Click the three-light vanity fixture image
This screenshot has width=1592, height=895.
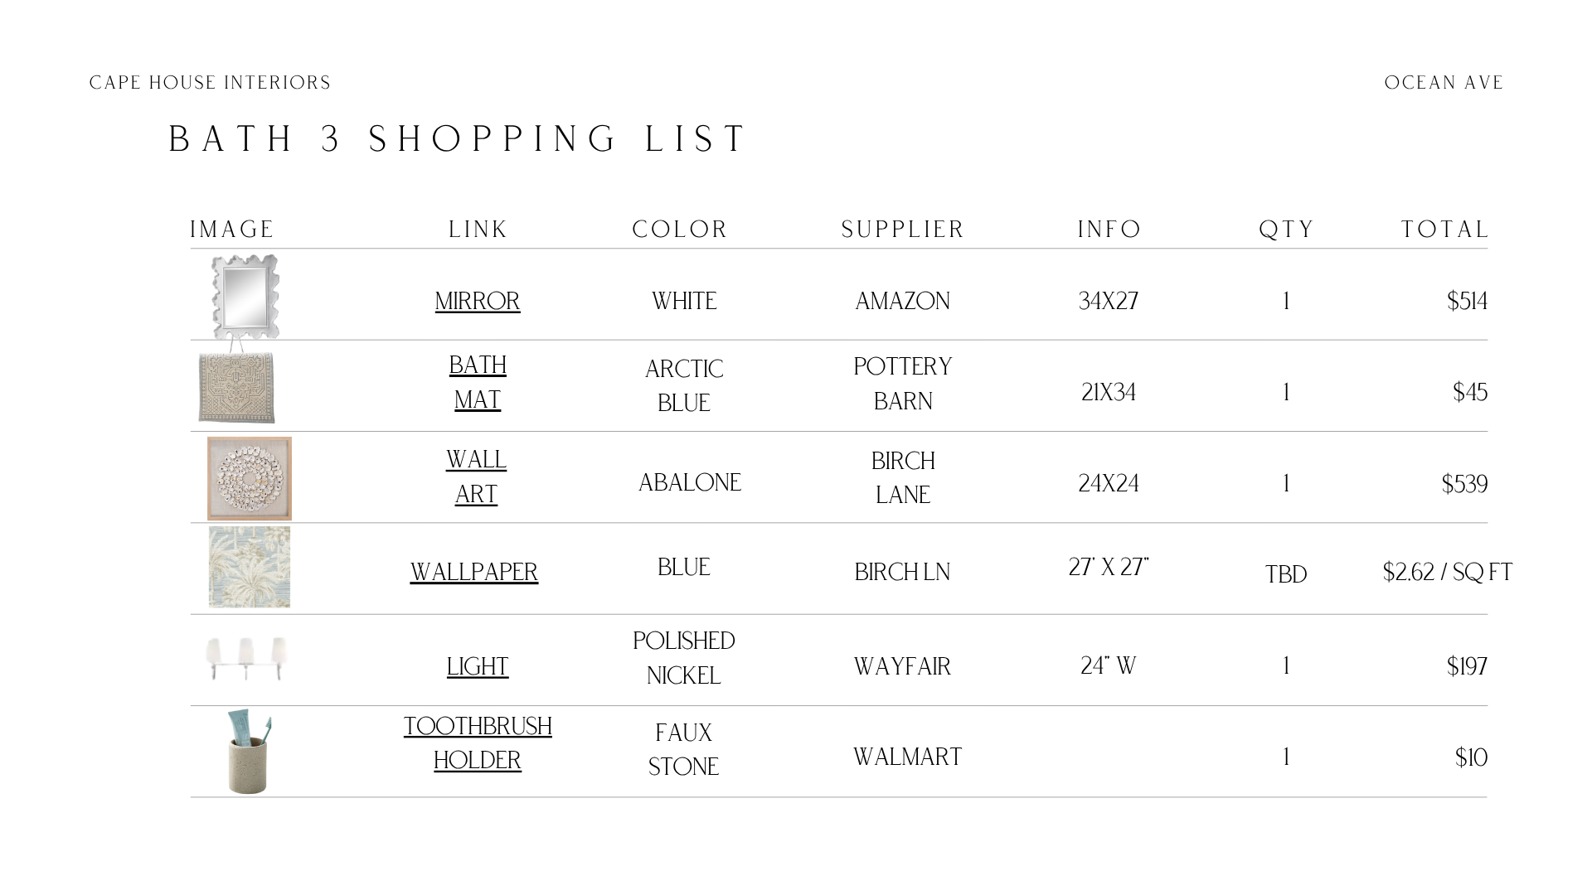(x=246, y=658)
